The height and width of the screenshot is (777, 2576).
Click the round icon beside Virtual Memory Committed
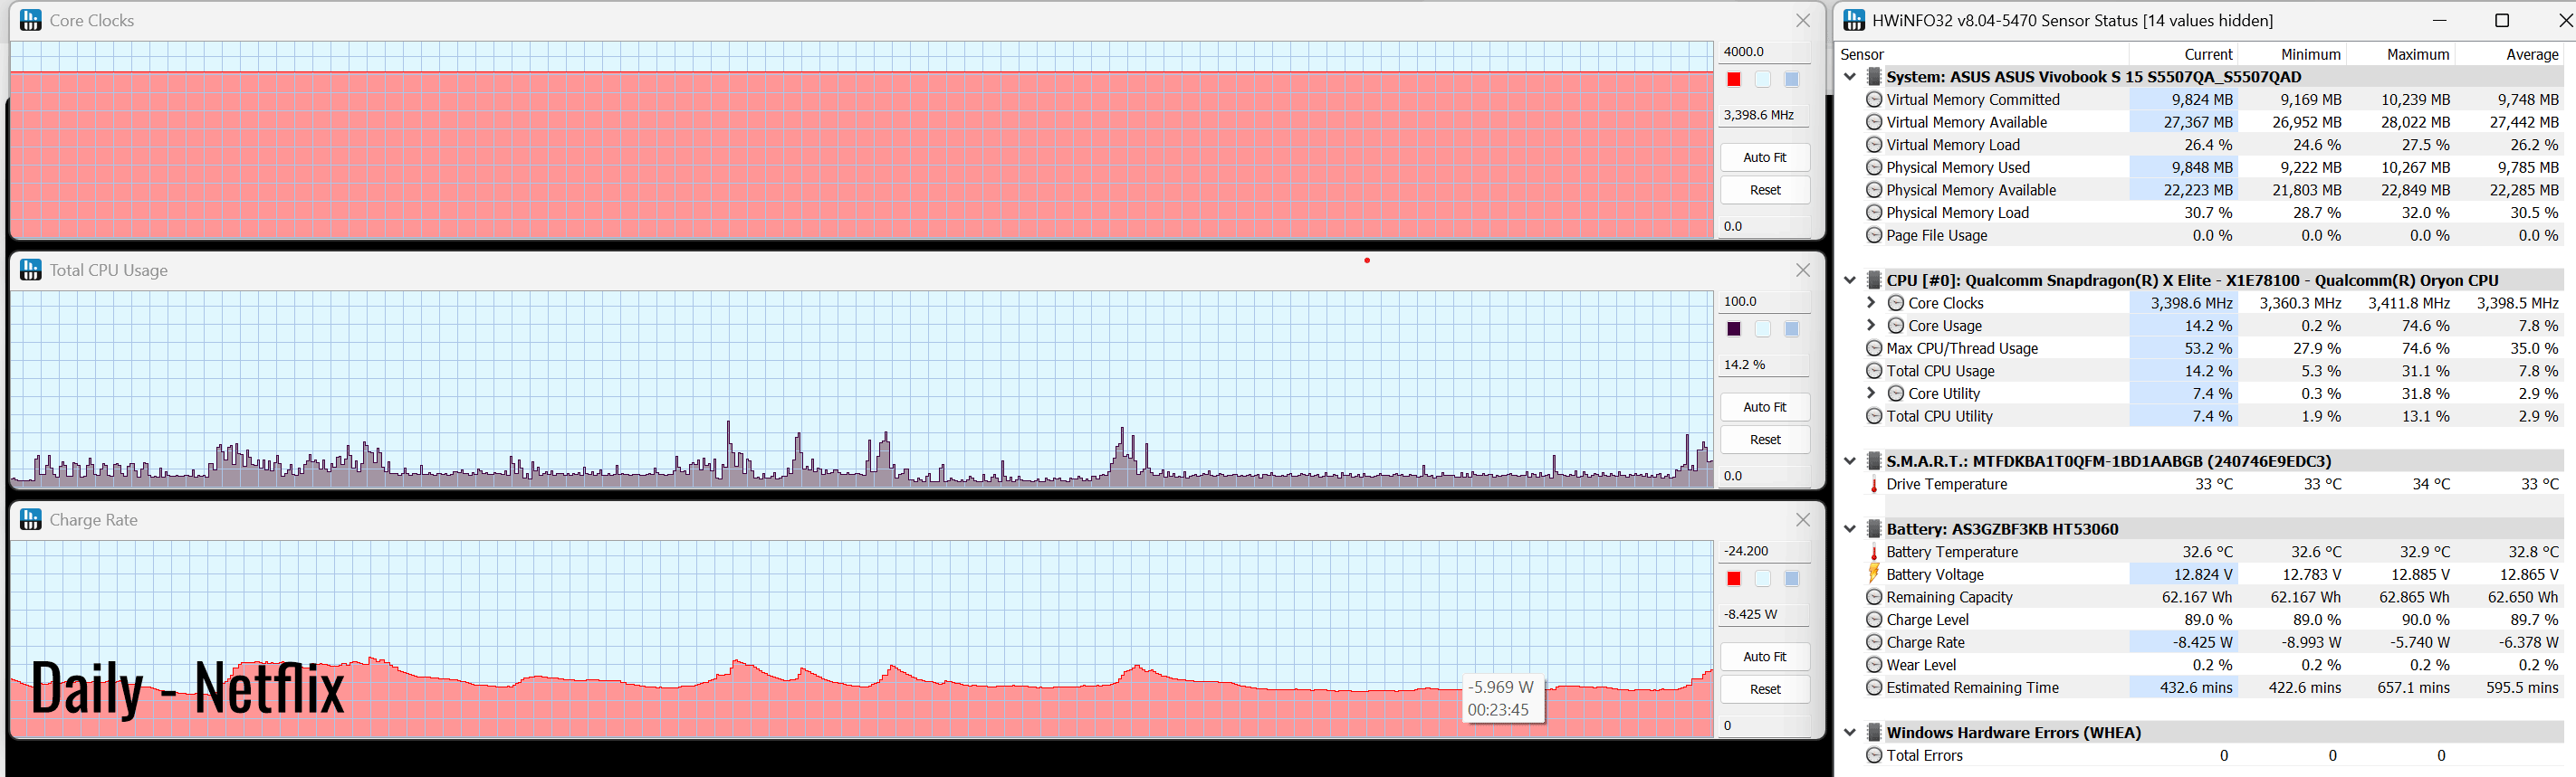click(x=1874, y=99)
